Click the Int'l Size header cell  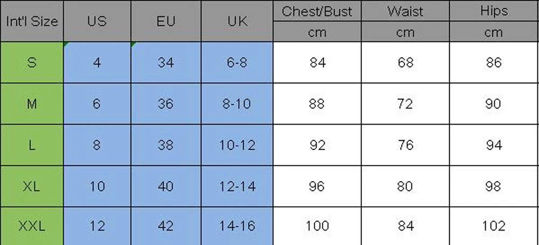pos(32,21)
